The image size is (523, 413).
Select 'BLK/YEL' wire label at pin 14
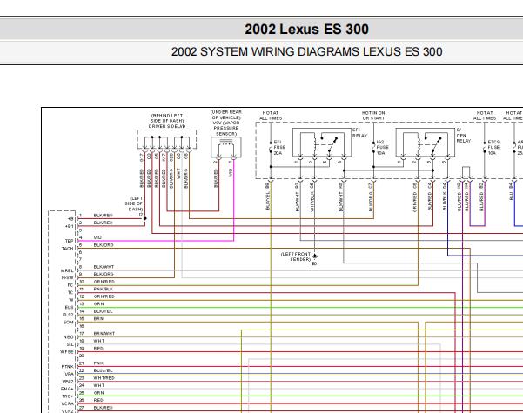coord(103,311)
